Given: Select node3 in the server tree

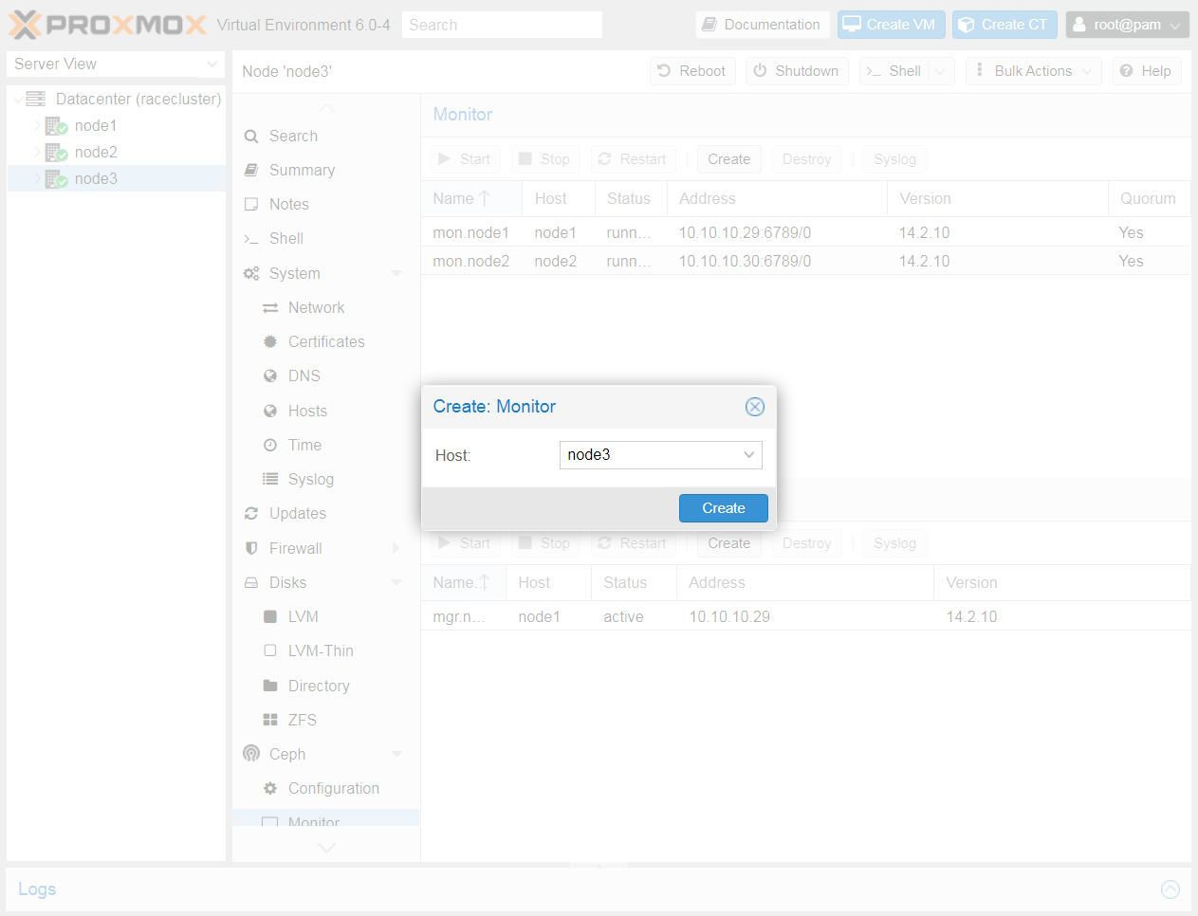Looking at the screenshot, I should (117, 179).
